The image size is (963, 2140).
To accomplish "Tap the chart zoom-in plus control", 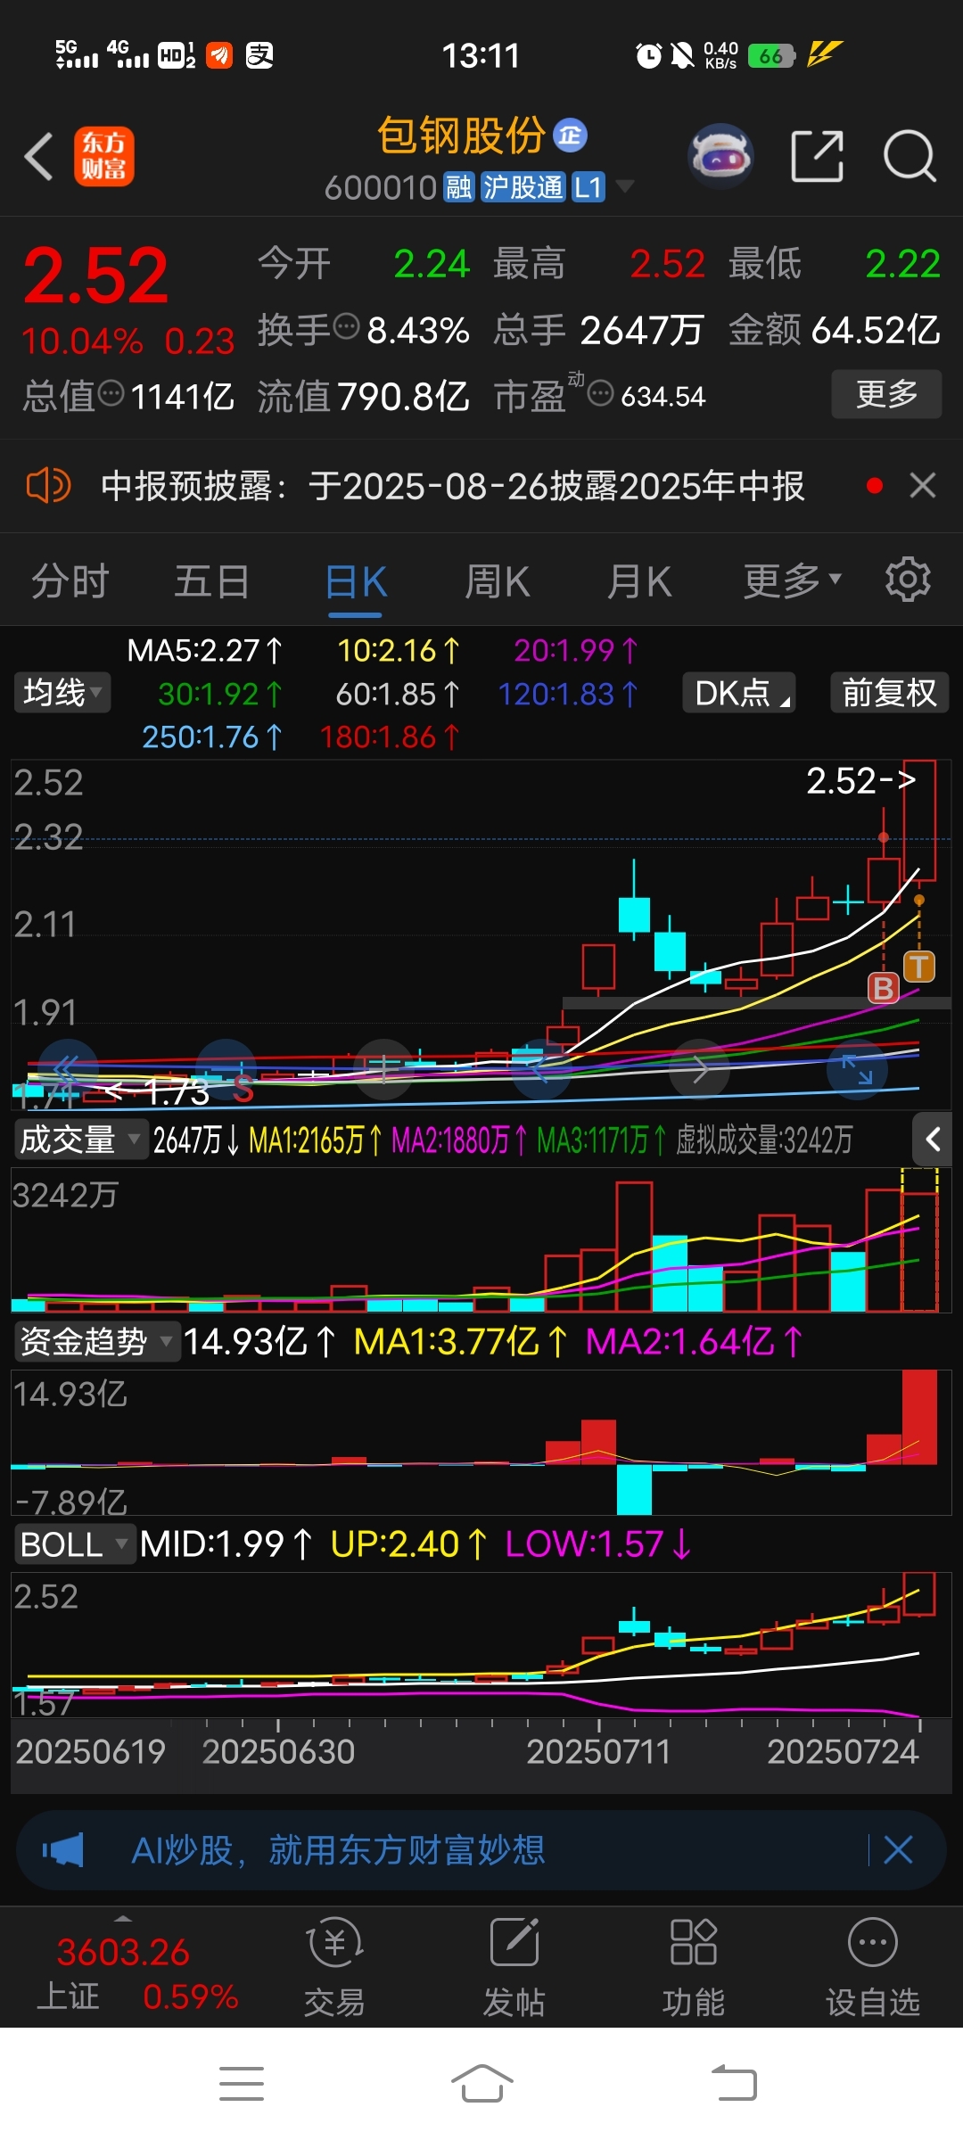I will (383, 1068).
